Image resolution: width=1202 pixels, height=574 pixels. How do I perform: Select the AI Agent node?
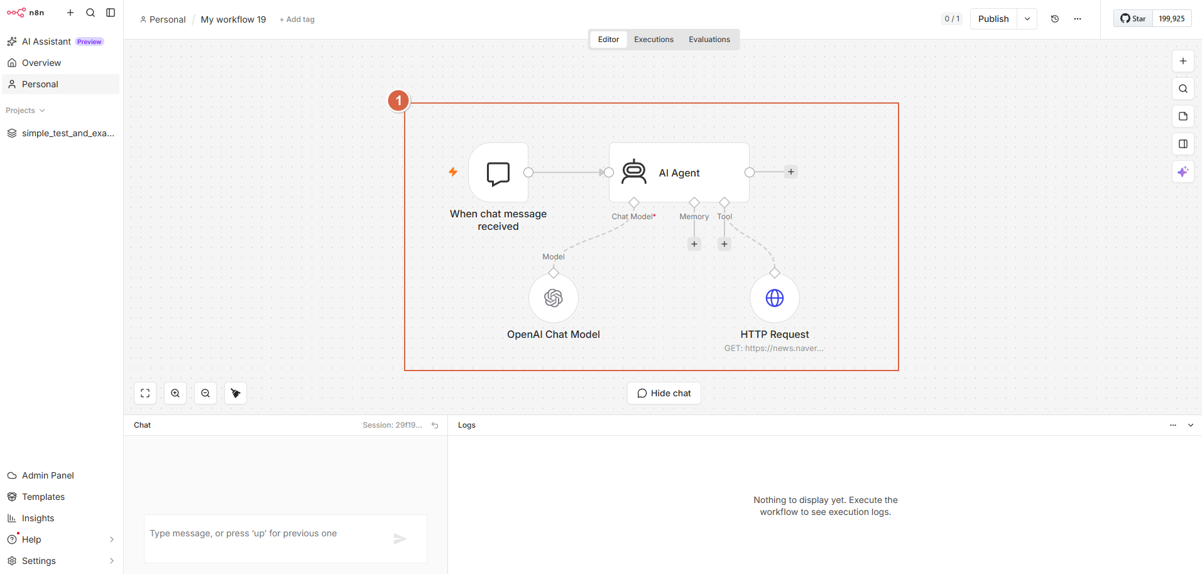coord(679,173)
